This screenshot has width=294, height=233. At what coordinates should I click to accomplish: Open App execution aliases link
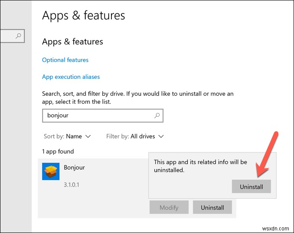coord(71,77)
